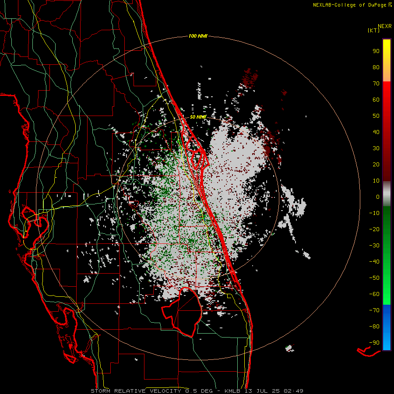Viewport: 394px width, 394px height.
Task: Click the 02:49 time in the caption
Action: tap(294, 391)
